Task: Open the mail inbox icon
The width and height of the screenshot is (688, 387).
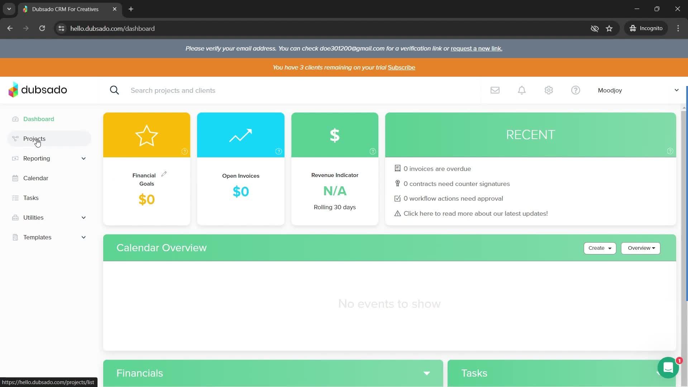Action: coord(495,90)
